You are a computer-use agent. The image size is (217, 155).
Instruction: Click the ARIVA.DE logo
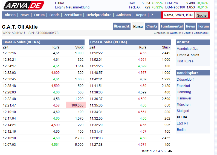point(24,5)
